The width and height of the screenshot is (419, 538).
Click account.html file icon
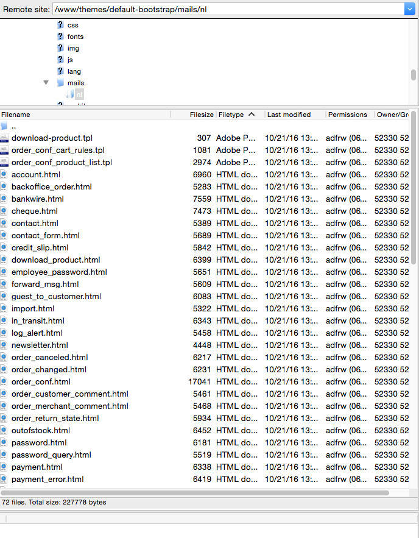point(4,175)
